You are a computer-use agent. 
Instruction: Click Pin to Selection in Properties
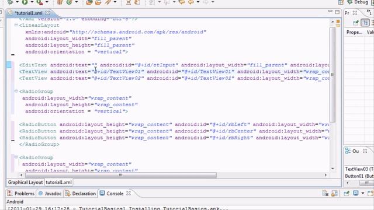(x=356, y=23)
